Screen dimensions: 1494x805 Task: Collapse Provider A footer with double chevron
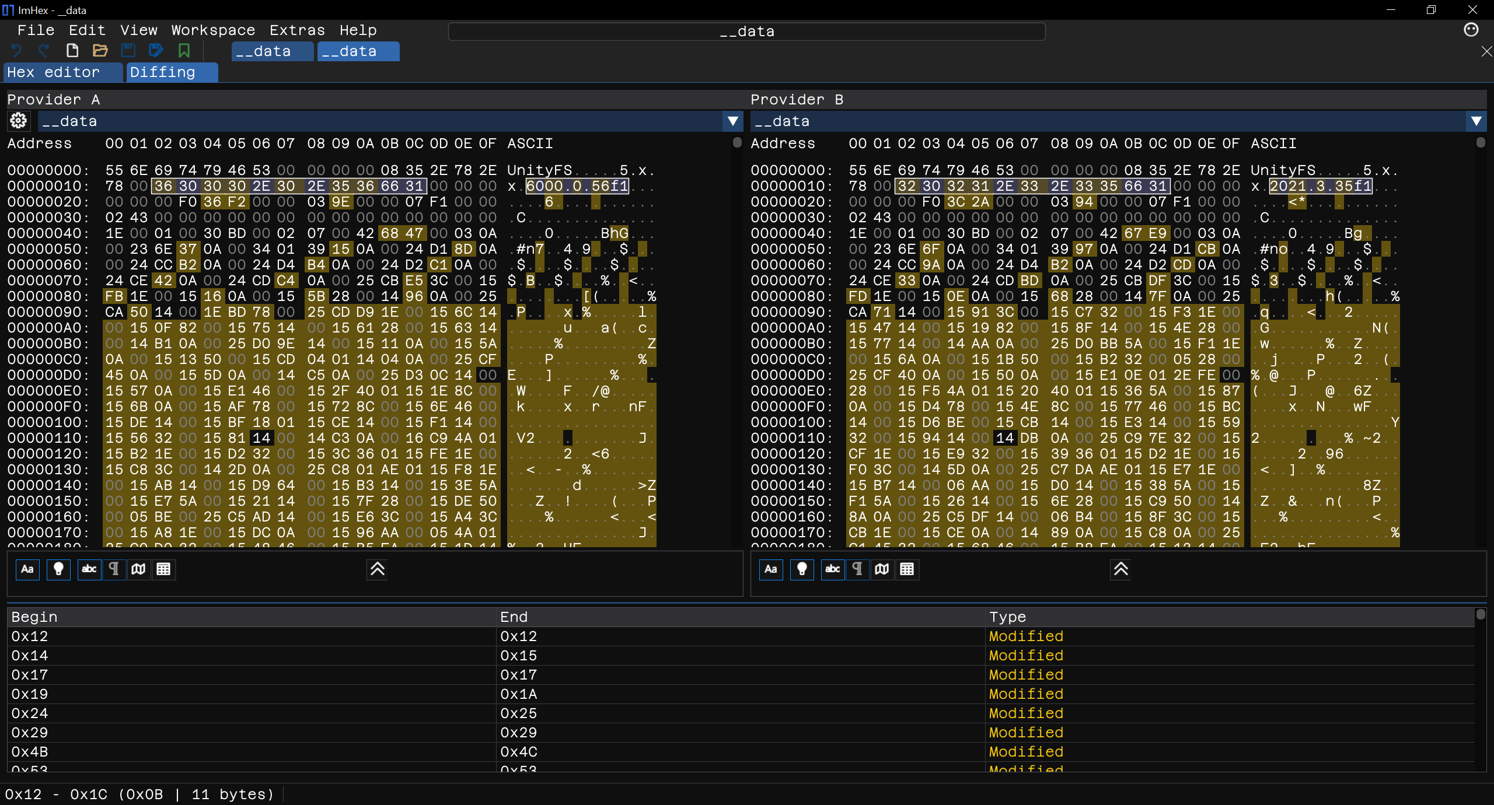pos(377,569)
